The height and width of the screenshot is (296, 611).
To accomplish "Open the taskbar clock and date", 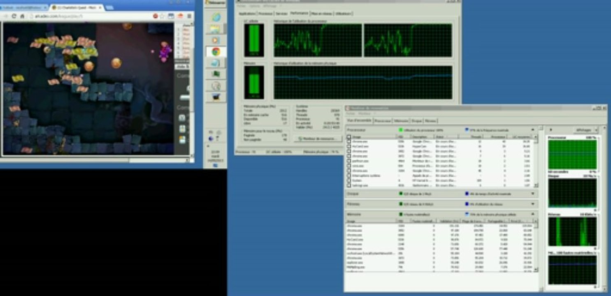I will (x=215, y=157).
